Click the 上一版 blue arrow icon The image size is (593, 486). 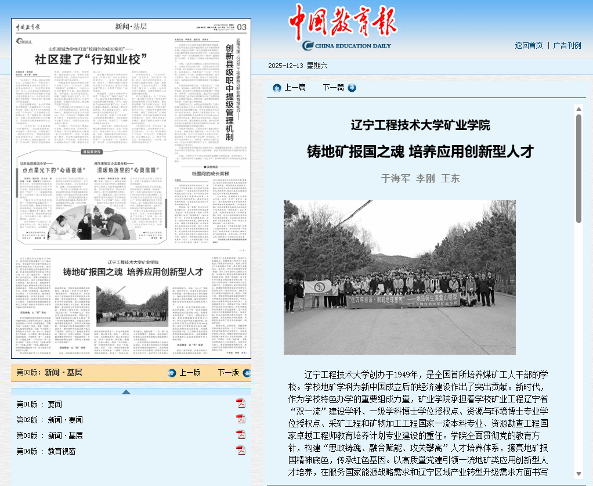(x=172, y=373)
